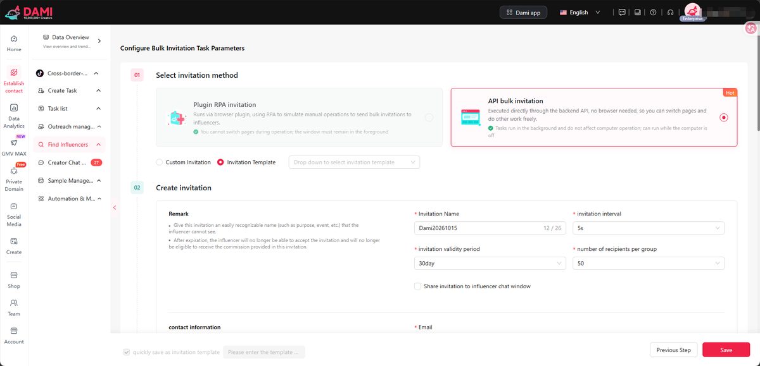Open the Enterprise profile avatar
The height and width of the screenshot is (366, 760).
693,12
